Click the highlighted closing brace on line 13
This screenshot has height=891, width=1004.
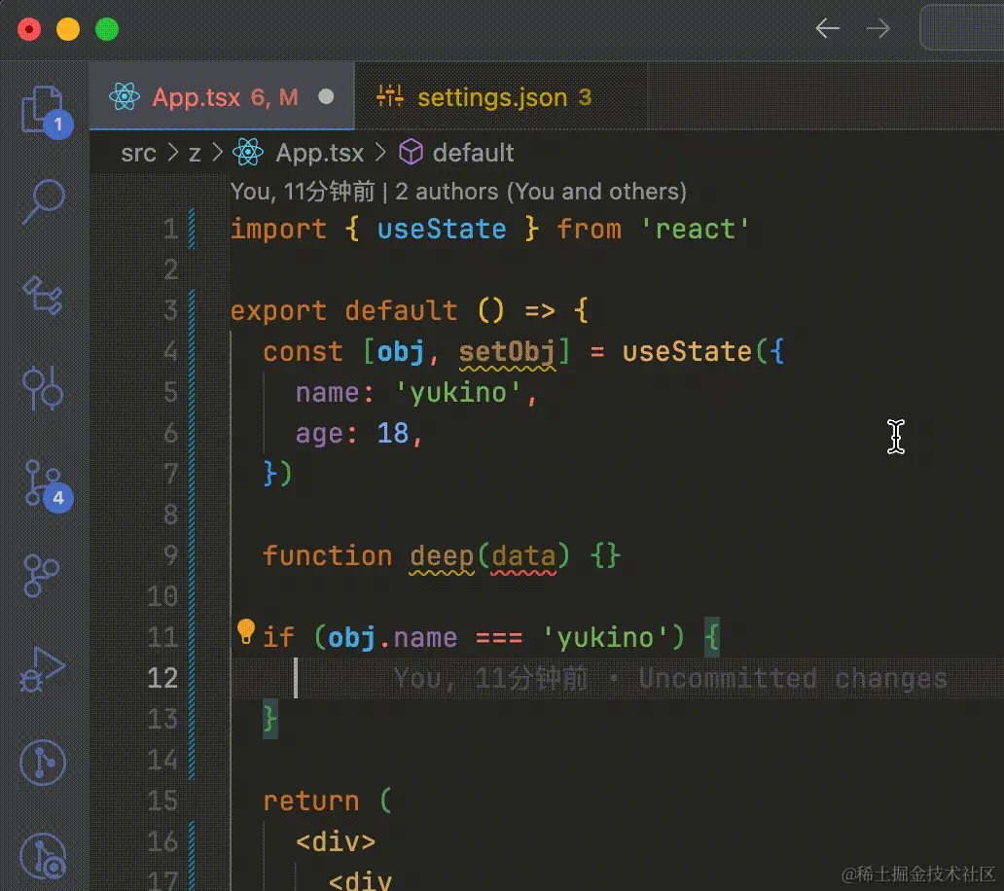click(270, 719)
